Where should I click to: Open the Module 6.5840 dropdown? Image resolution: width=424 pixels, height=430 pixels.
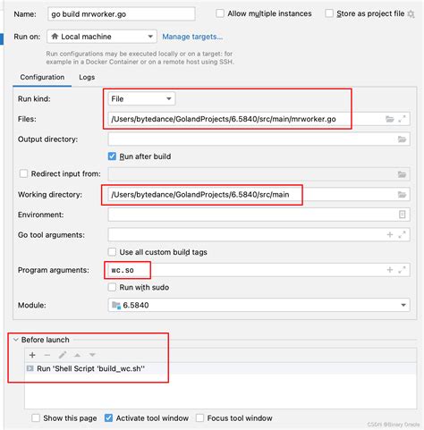[259, 305]
